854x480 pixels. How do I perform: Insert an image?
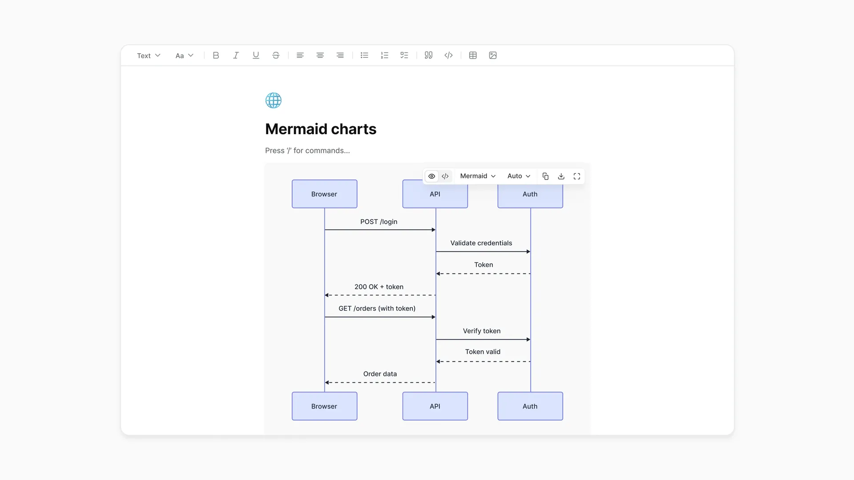click(493, 56)
